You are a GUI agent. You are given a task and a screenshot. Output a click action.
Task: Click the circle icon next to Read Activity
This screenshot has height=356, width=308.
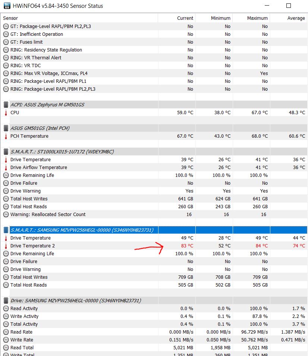6,309
